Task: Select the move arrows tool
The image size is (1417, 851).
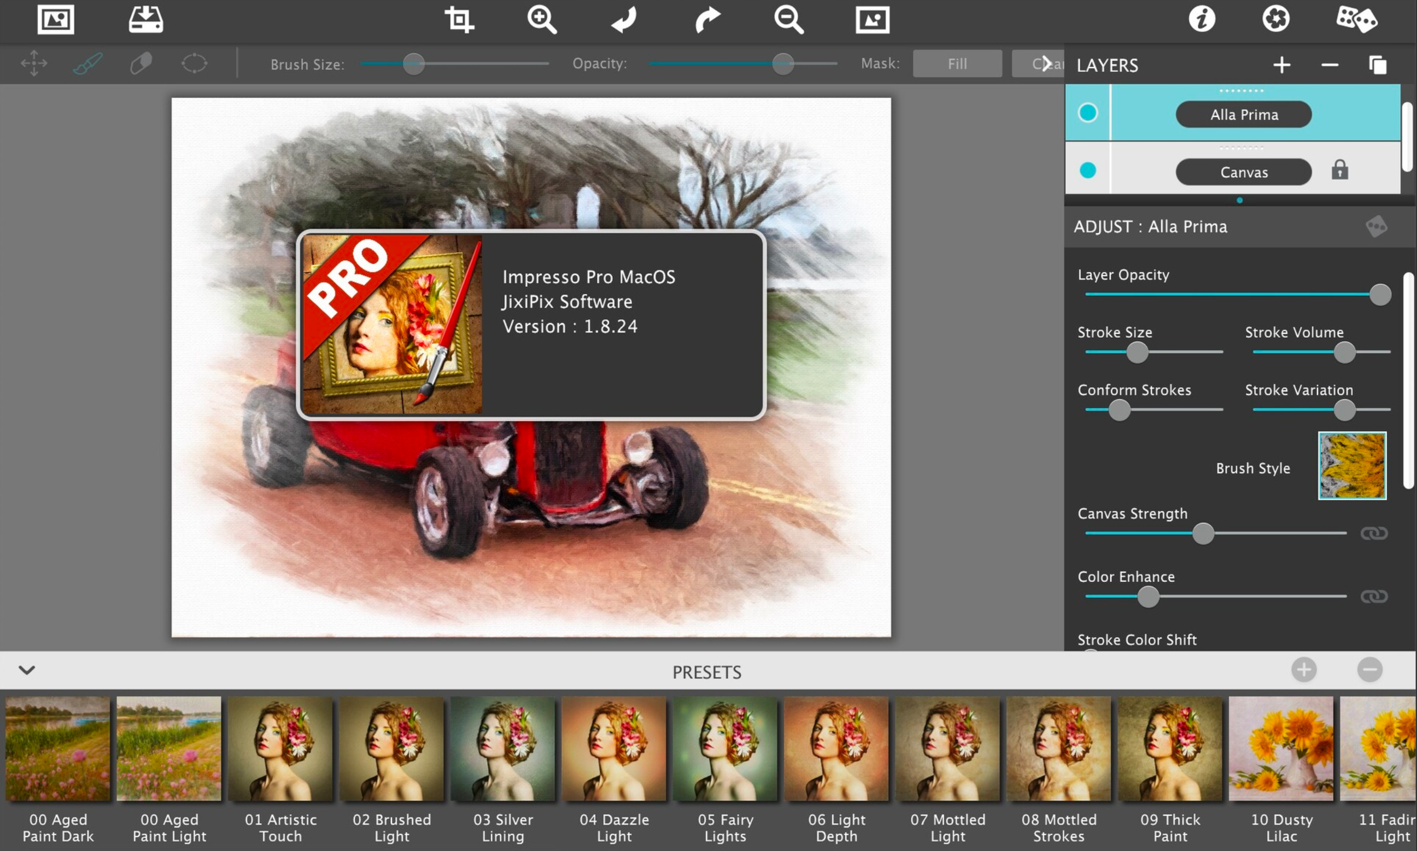Action: [34, 63]
